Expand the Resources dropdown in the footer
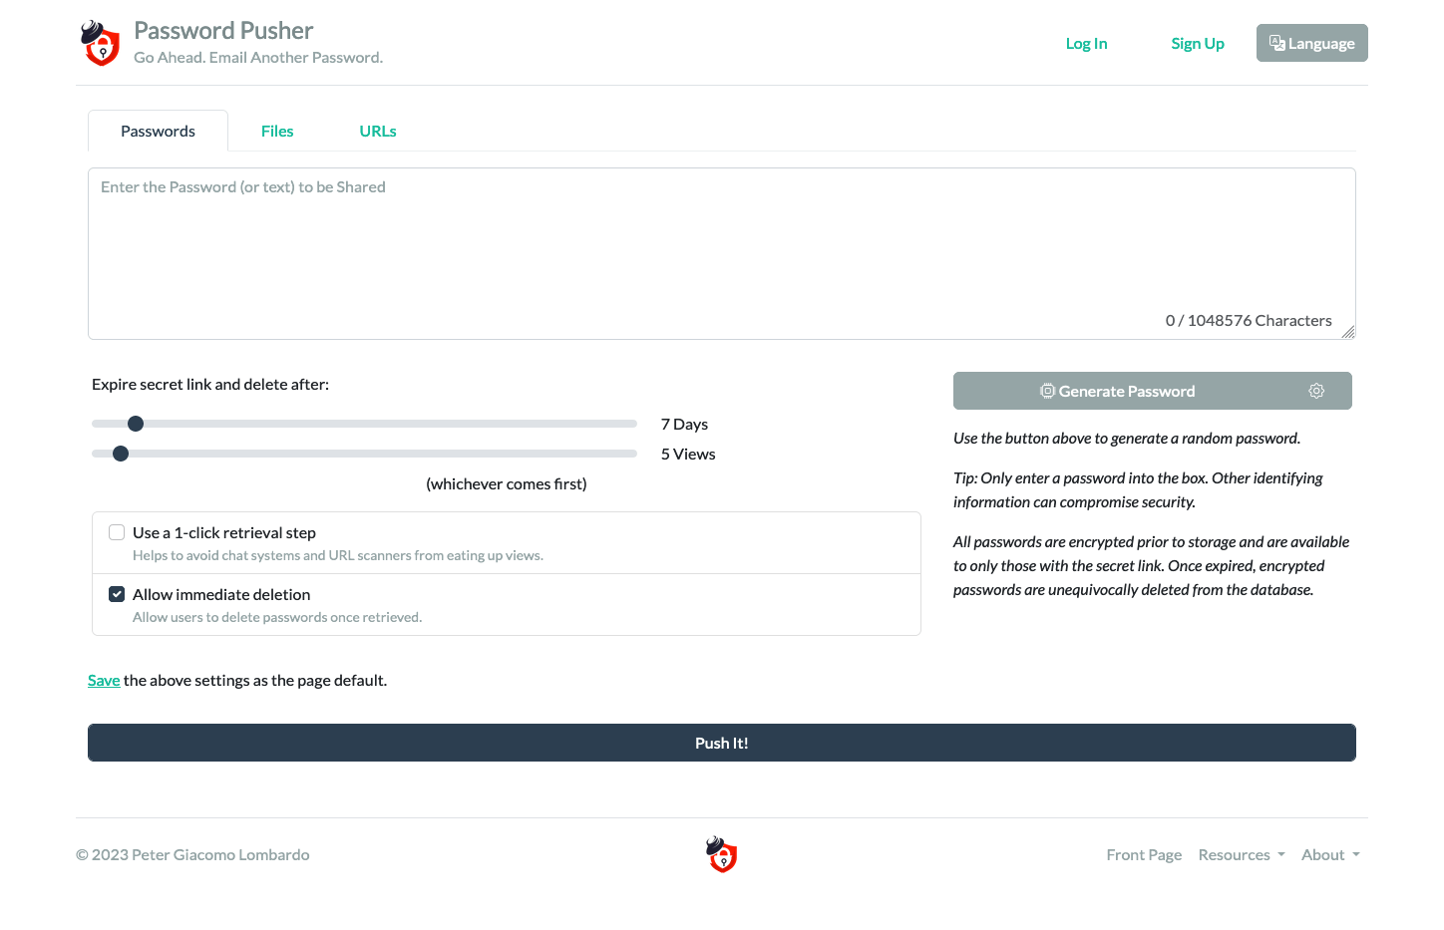This screenshot has height=930, width=1444. point(1241,854)
